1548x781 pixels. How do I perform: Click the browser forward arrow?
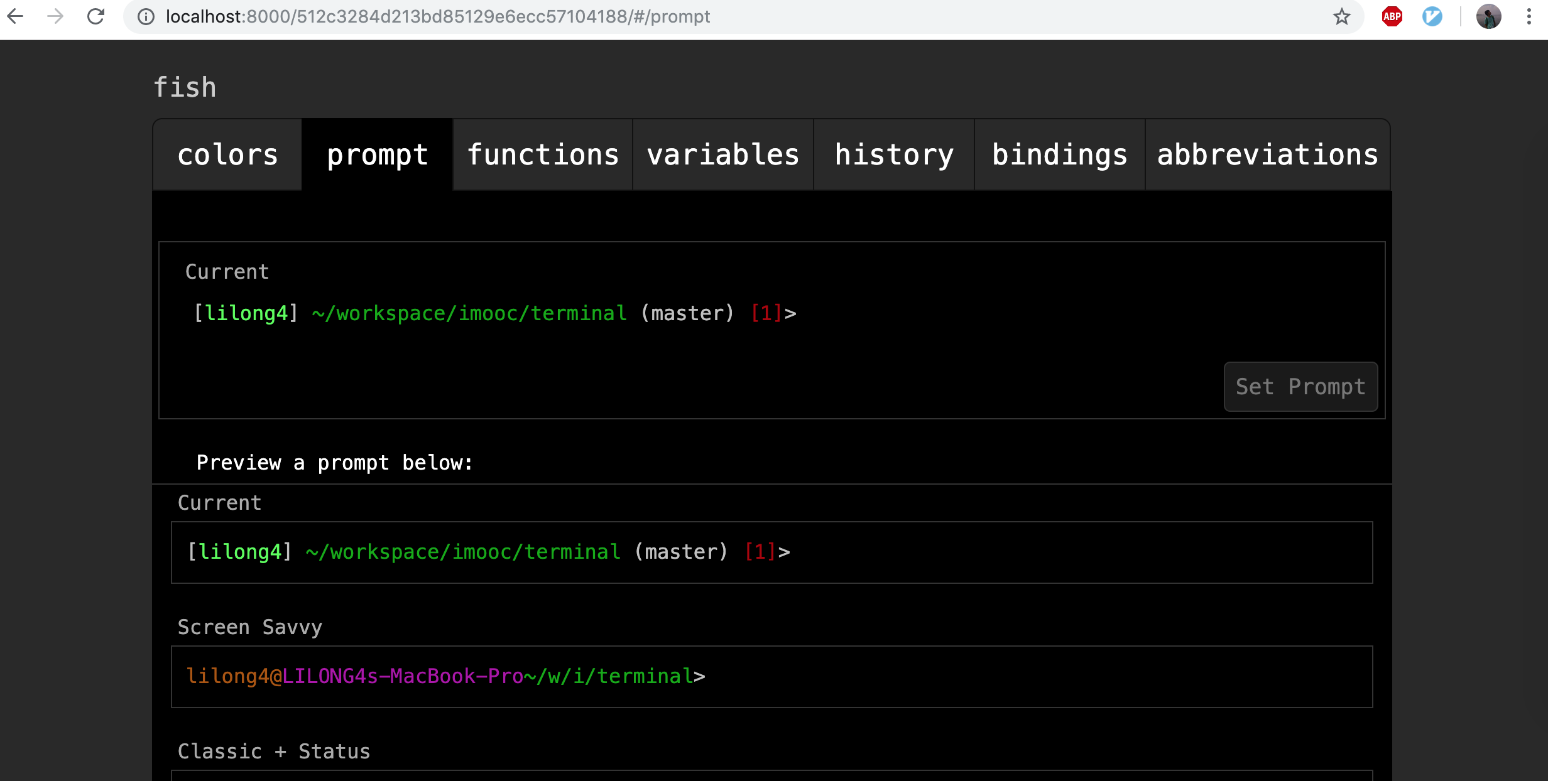coord(55,16)
